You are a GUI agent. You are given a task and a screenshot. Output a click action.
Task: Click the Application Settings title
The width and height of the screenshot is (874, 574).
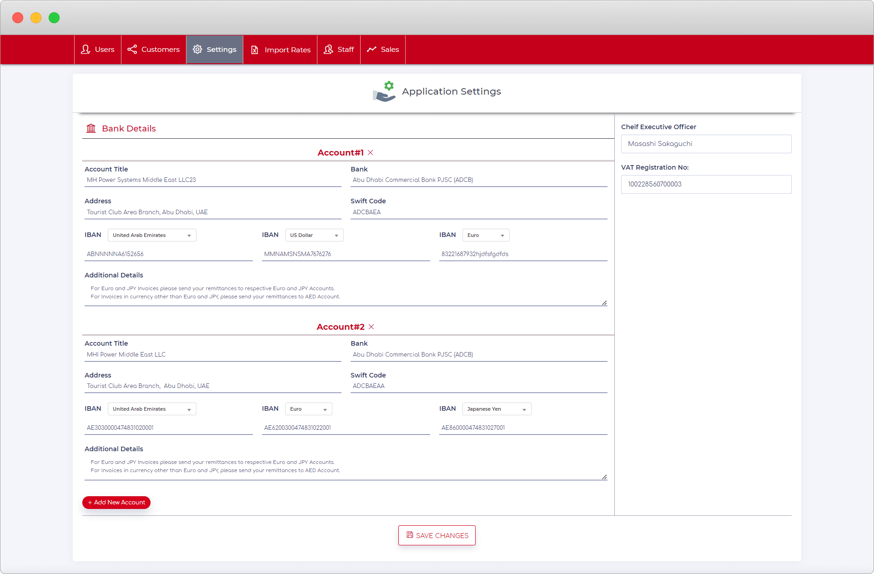coord(452,91)
